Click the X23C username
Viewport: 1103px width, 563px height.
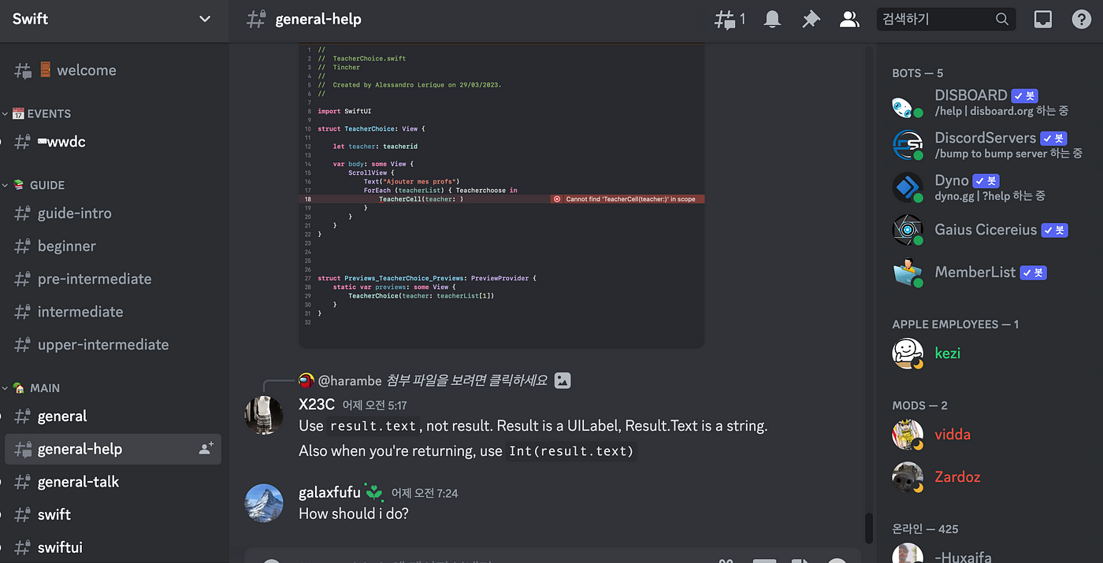pyautogui.click(x=317, y=405)
